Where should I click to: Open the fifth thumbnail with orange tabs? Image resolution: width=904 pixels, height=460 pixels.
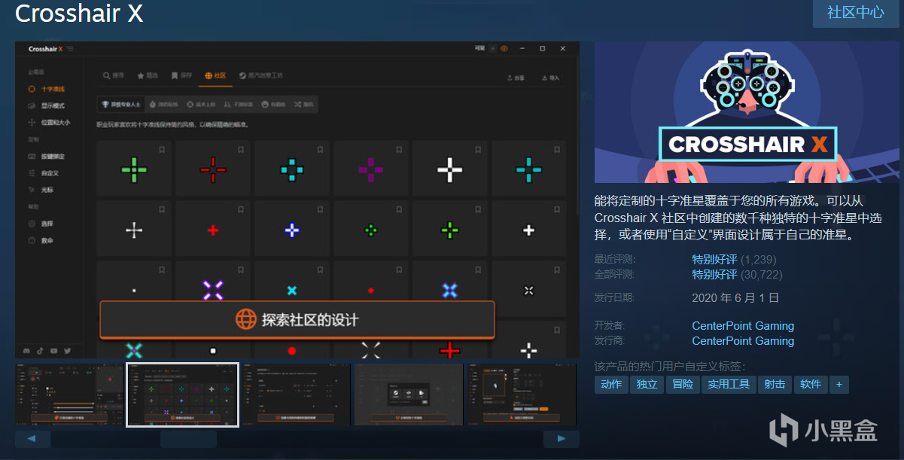(x=522, y=395)
